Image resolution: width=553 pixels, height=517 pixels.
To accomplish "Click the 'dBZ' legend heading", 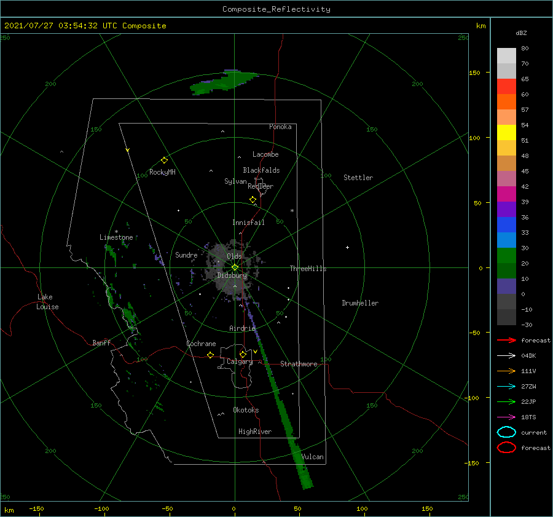I will 521,33.
